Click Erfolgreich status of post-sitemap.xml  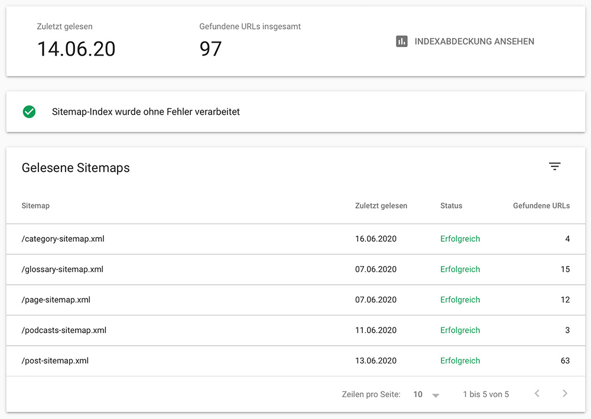pyautogui.click(x=460, y=360)
